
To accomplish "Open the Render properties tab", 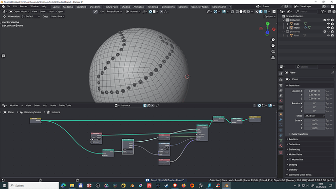I will tap(281, 80).
